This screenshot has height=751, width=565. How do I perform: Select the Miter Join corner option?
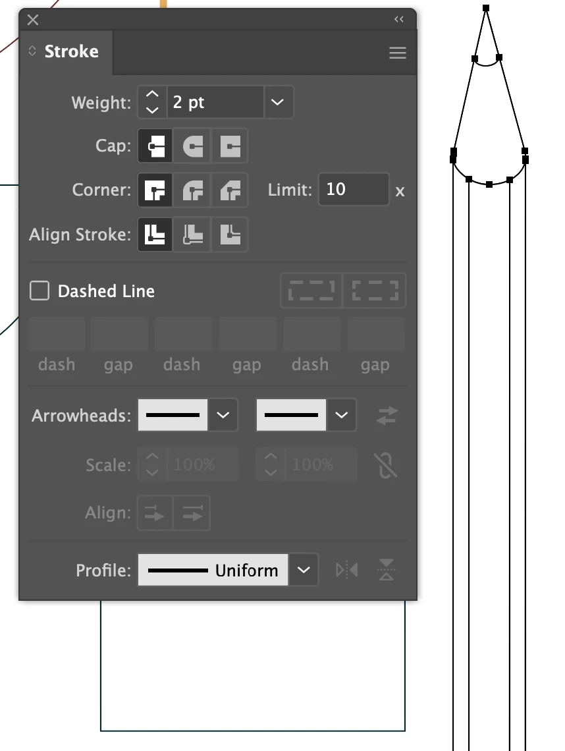point(155,190)
